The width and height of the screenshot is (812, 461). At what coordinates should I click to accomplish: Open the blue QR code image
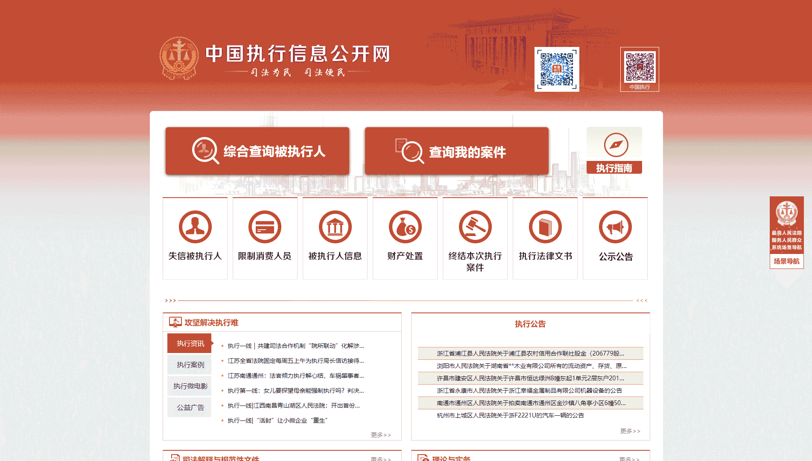pos(557,69)
